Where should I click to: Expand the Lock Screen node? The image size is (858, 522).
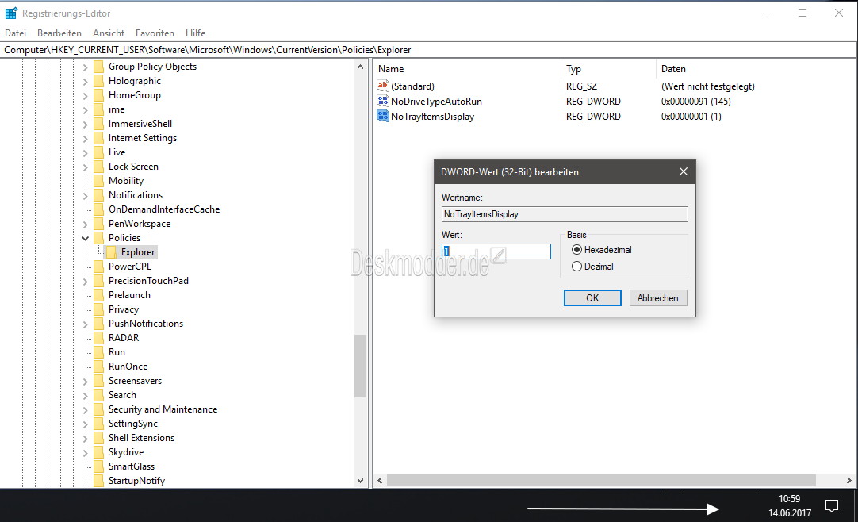click(85, 167)
